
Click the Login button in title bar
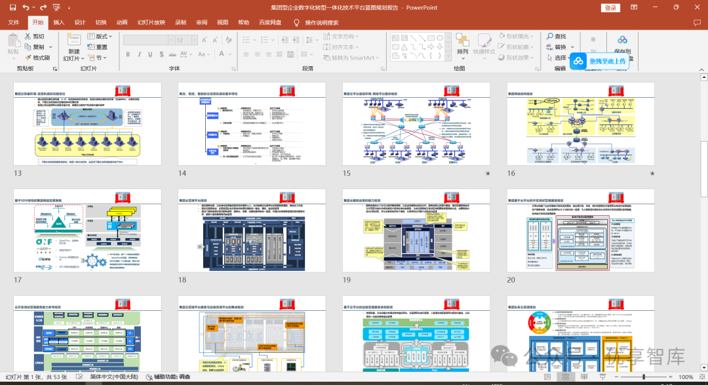610,8
